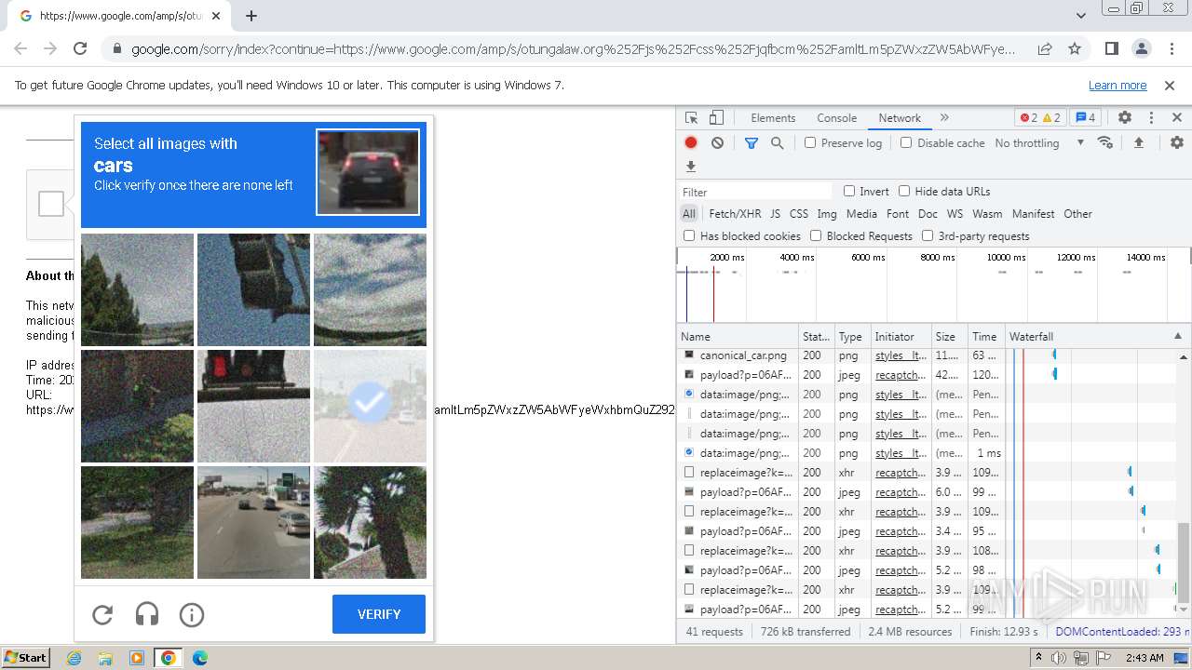Open Internet Explorer from taskbar
The height and width of the screenshot is (670, 1192).
tap(74, 658)
